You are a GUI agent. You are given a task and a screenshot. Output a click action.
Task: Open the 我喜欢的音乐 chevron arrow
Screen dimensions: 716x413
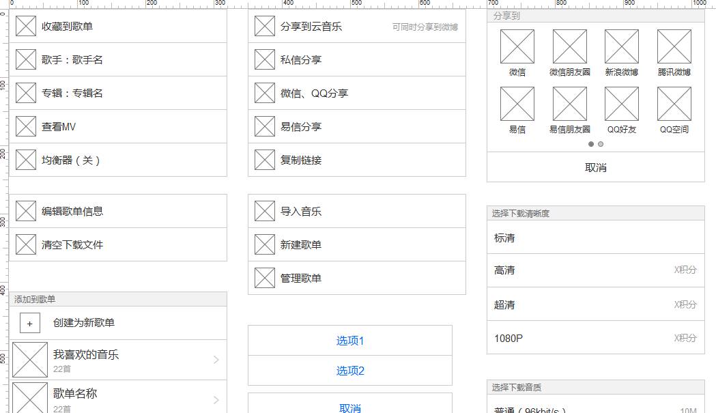click(216, 360)
